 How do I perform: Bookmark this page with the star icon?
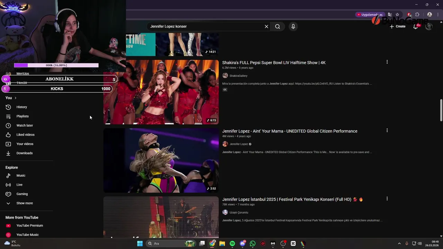397,15
